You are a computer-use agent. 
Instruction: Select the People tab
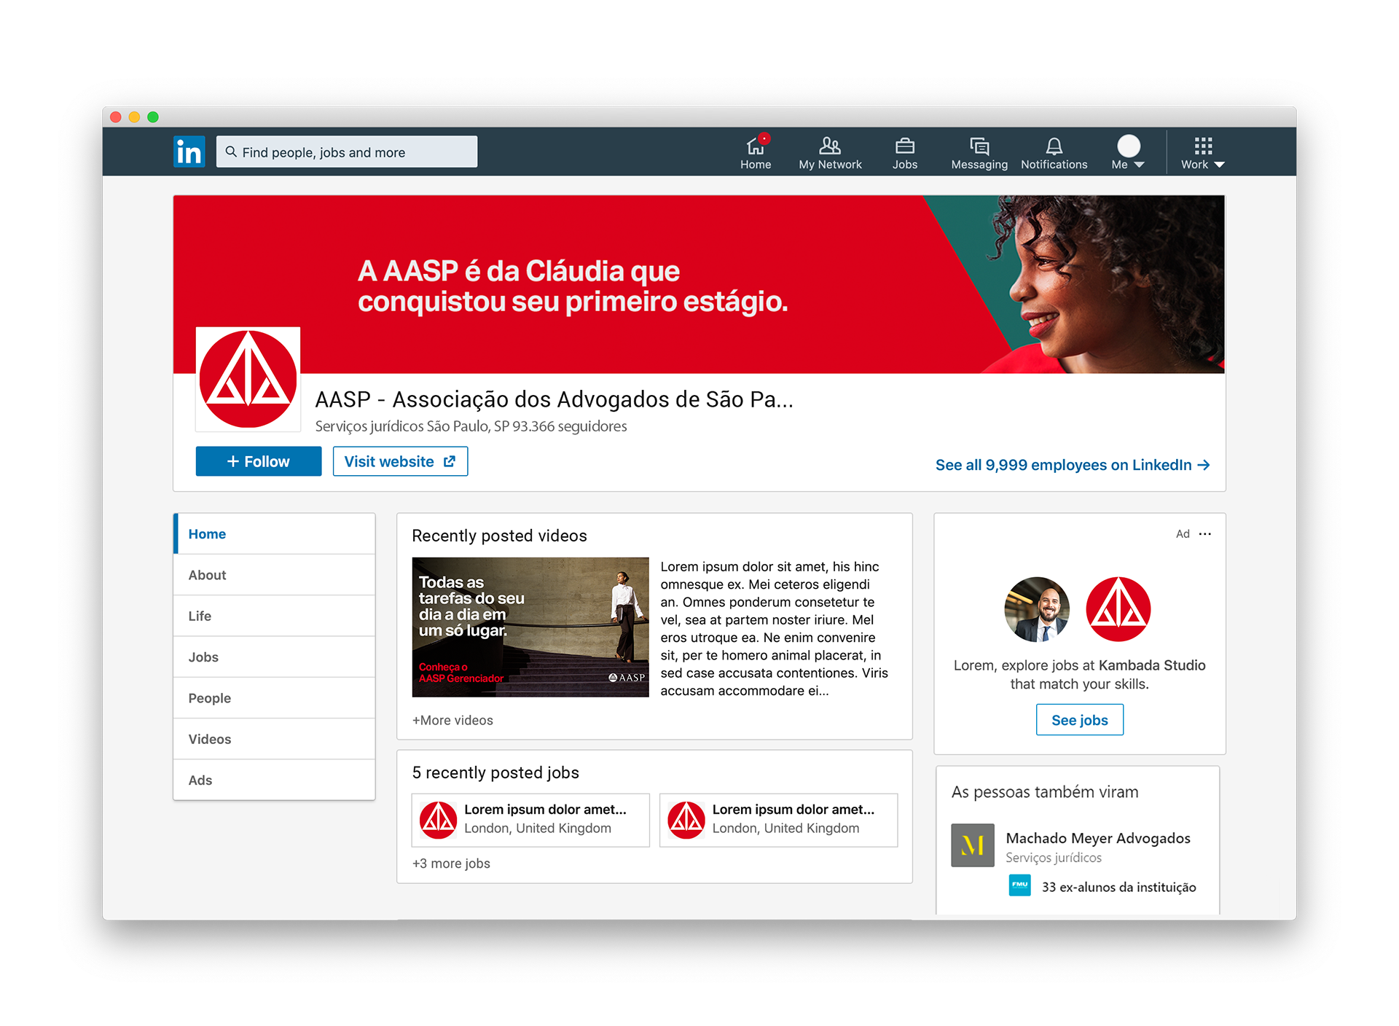(274, 698)
